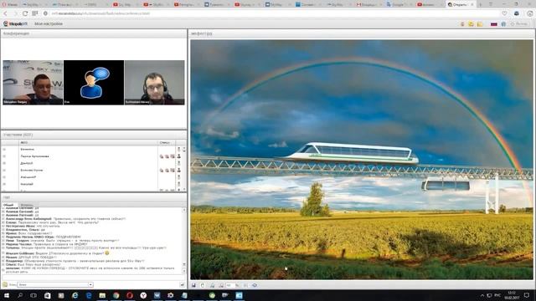This screenshot has width=536, height=301.
Task: Click the left presenter's video thumbnail
Action: click(x=33, y=82)
